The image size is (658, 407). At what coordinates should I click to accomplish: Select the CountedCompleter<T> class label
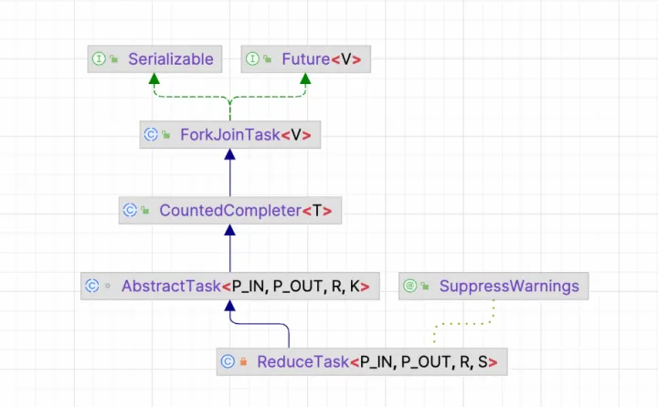tap(245, 210)
